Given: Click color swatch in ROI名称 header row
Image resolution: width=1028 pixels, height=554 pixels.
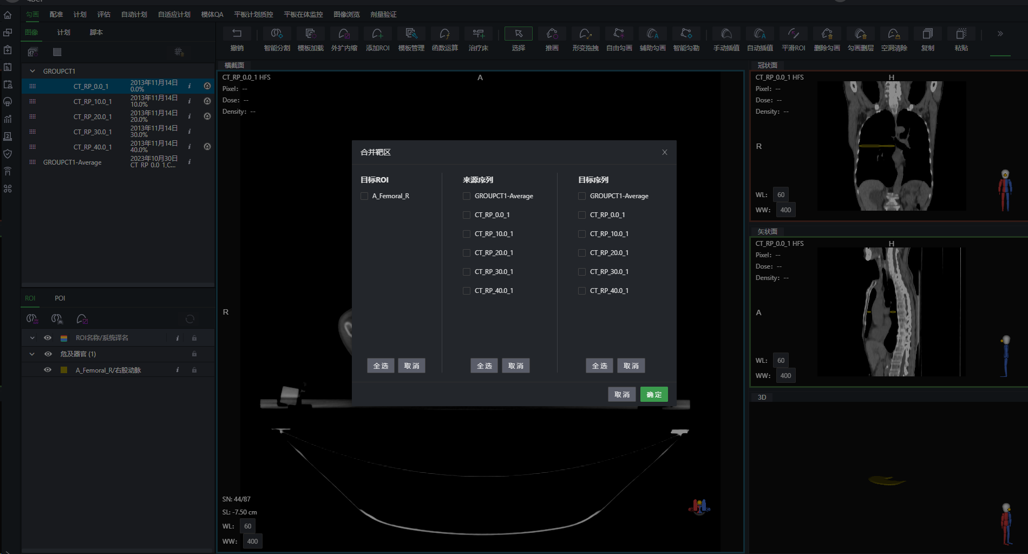Looking at the screenshot, I should click(64, 338).
